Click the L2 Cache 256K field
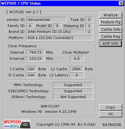Screen dimensions: 125x129 pyautogui.click(x=77, y=69)
